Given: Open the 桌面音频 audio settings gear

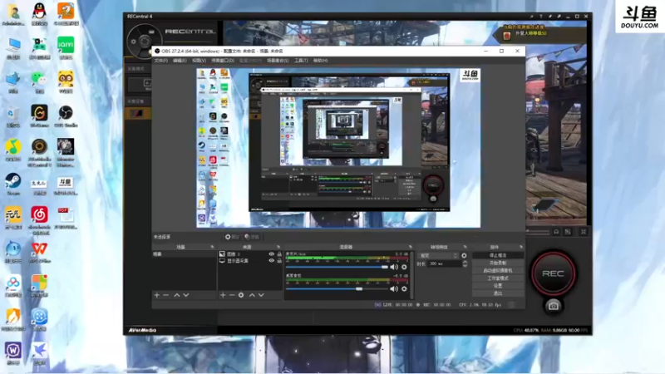Looking at the screenshot, I should click(x=404, y=288).
